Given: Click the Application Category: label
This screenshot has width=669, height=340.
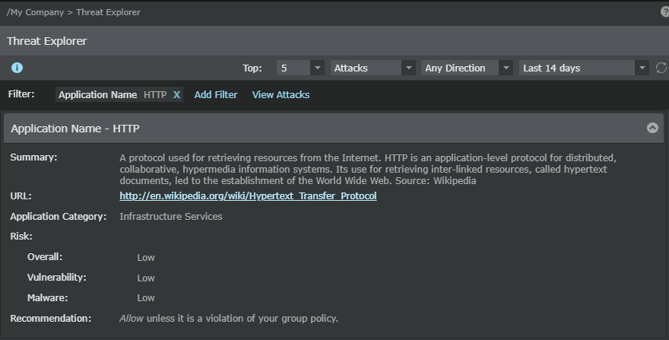Looking at the screenshot, I should point(59,217).
